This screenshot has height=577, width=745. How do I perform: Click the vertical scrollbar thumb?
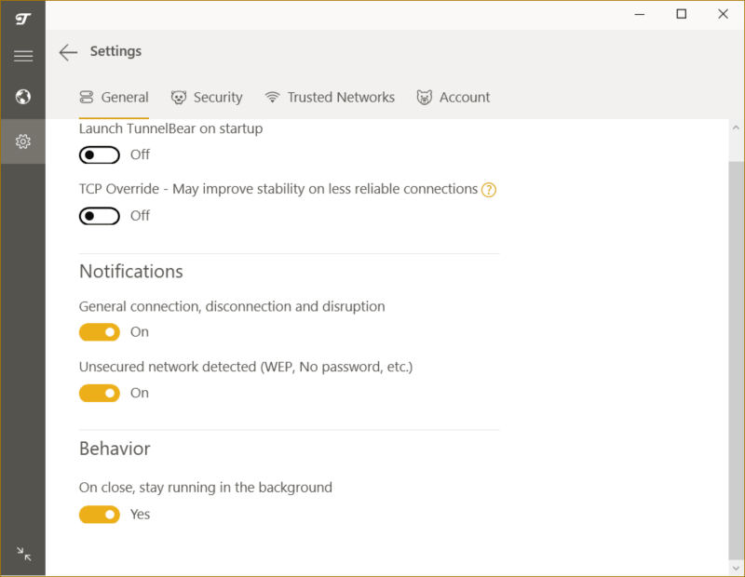point(736,361)
